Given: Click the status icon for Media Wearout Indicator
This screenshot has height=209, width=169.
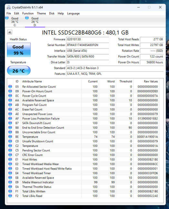Looking at the screenshot, I should coord(10,182).
